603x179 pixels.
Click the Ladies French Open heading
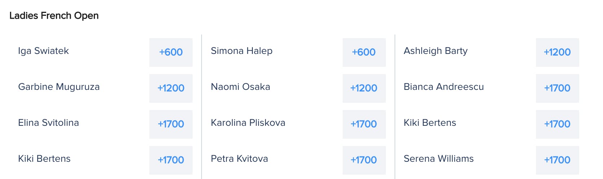pos(54,16)
